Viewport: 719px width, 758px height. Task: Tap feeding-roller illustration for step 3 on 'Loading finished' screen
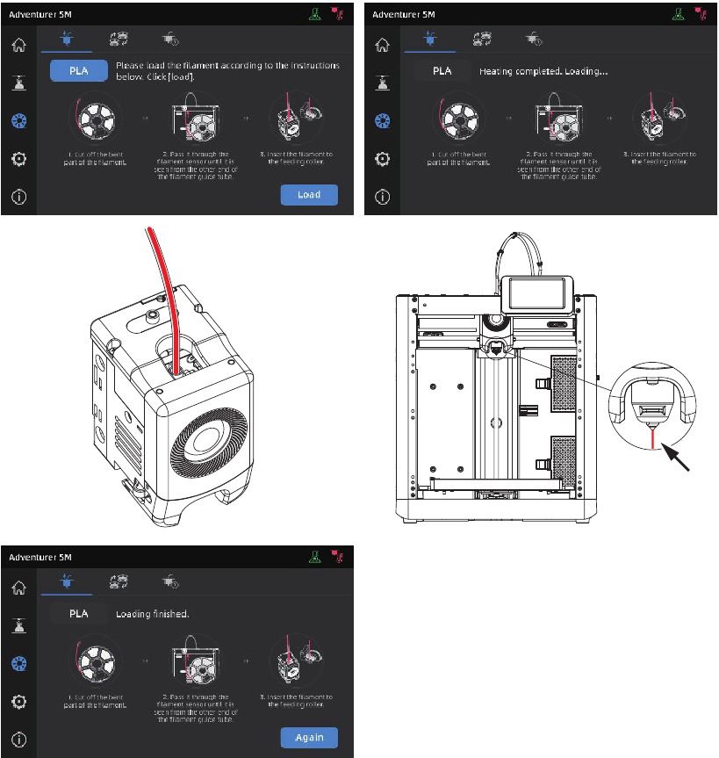point(296,661)
